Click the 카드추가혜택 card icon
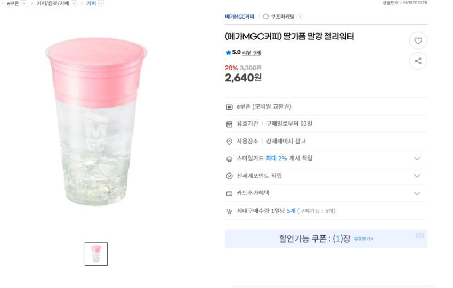This screenshot has width=453, height=288. point(229,193)
